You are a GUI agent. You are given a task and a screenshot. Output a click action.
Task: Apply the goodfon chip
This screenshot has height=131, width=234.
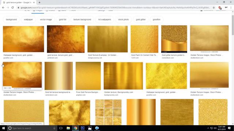click(x=156, y=19)
